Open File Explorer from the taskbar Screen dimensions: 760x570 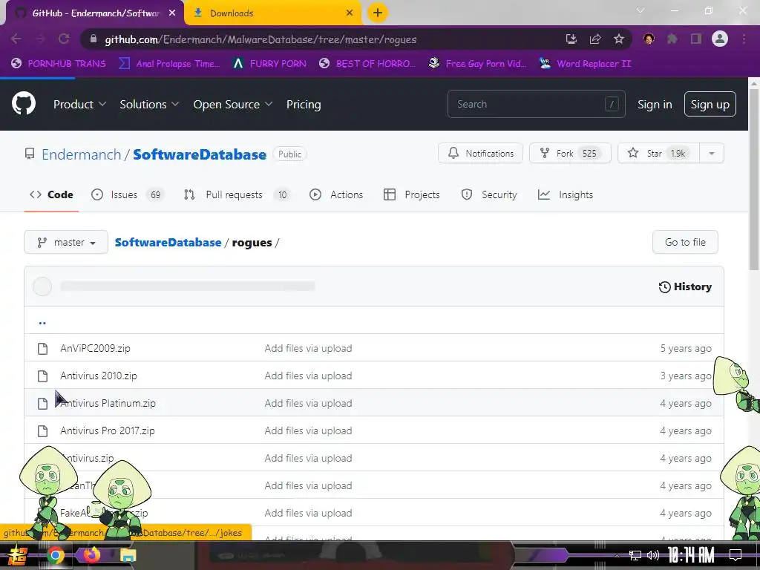point(128,555)
